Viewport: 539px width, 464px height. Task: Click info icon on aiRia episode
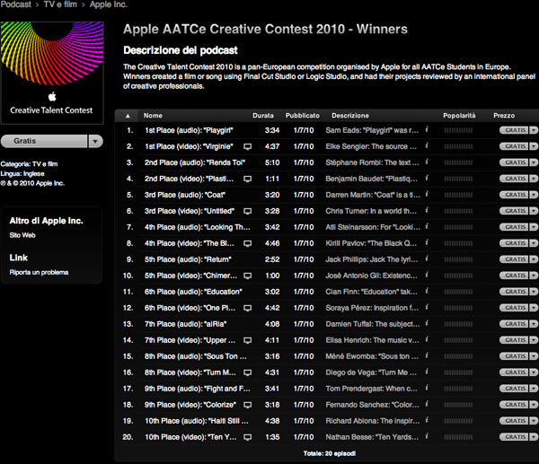(x=427, y=323)
